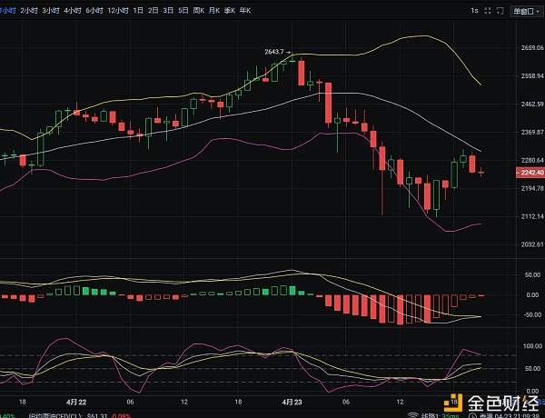Image resolution: width=545 pixels, height=418 pixels.
Task: Select the 1日 chart interval
Action: click(x=138, y=11)
